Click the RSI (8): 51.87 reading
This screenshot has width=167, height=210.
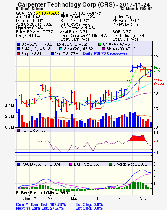(x=33, y=130)
